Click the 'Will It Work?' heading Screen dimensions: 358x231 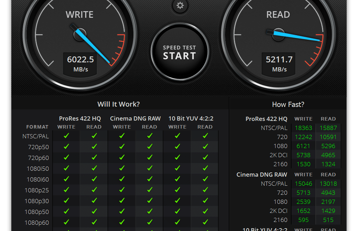(x=118, y=104)
